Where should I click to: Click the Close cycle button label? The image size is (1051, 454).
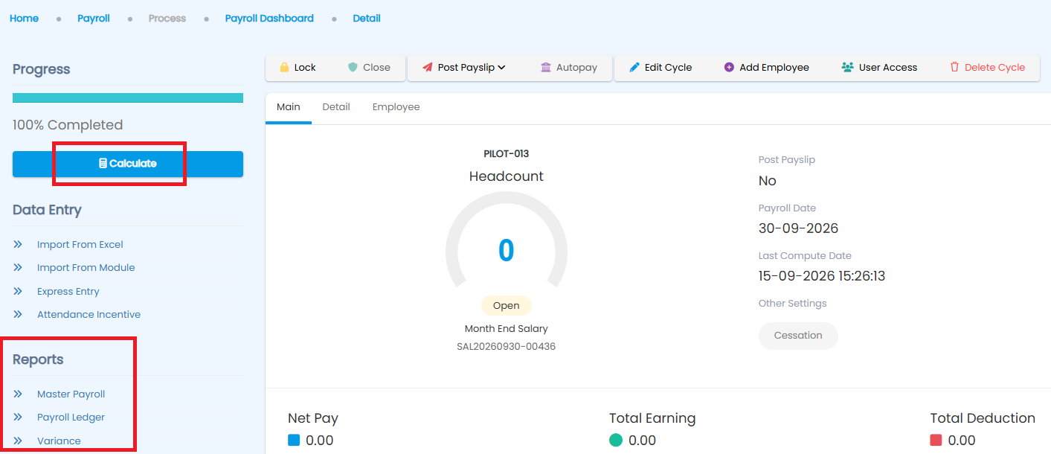376,67
